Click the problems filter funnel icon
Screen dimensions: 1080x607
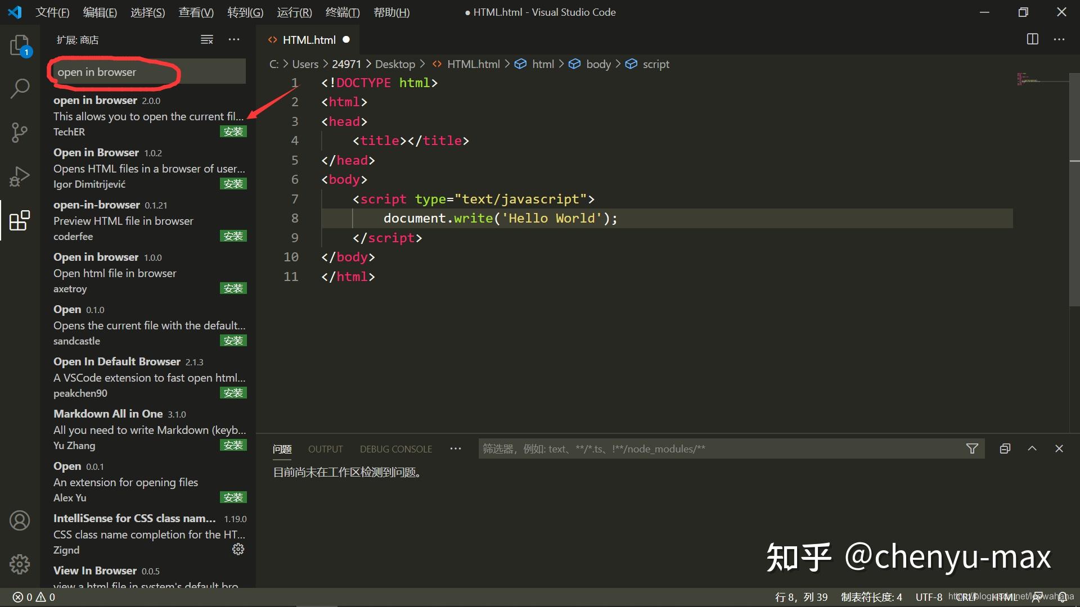click(x=972, y=449)
